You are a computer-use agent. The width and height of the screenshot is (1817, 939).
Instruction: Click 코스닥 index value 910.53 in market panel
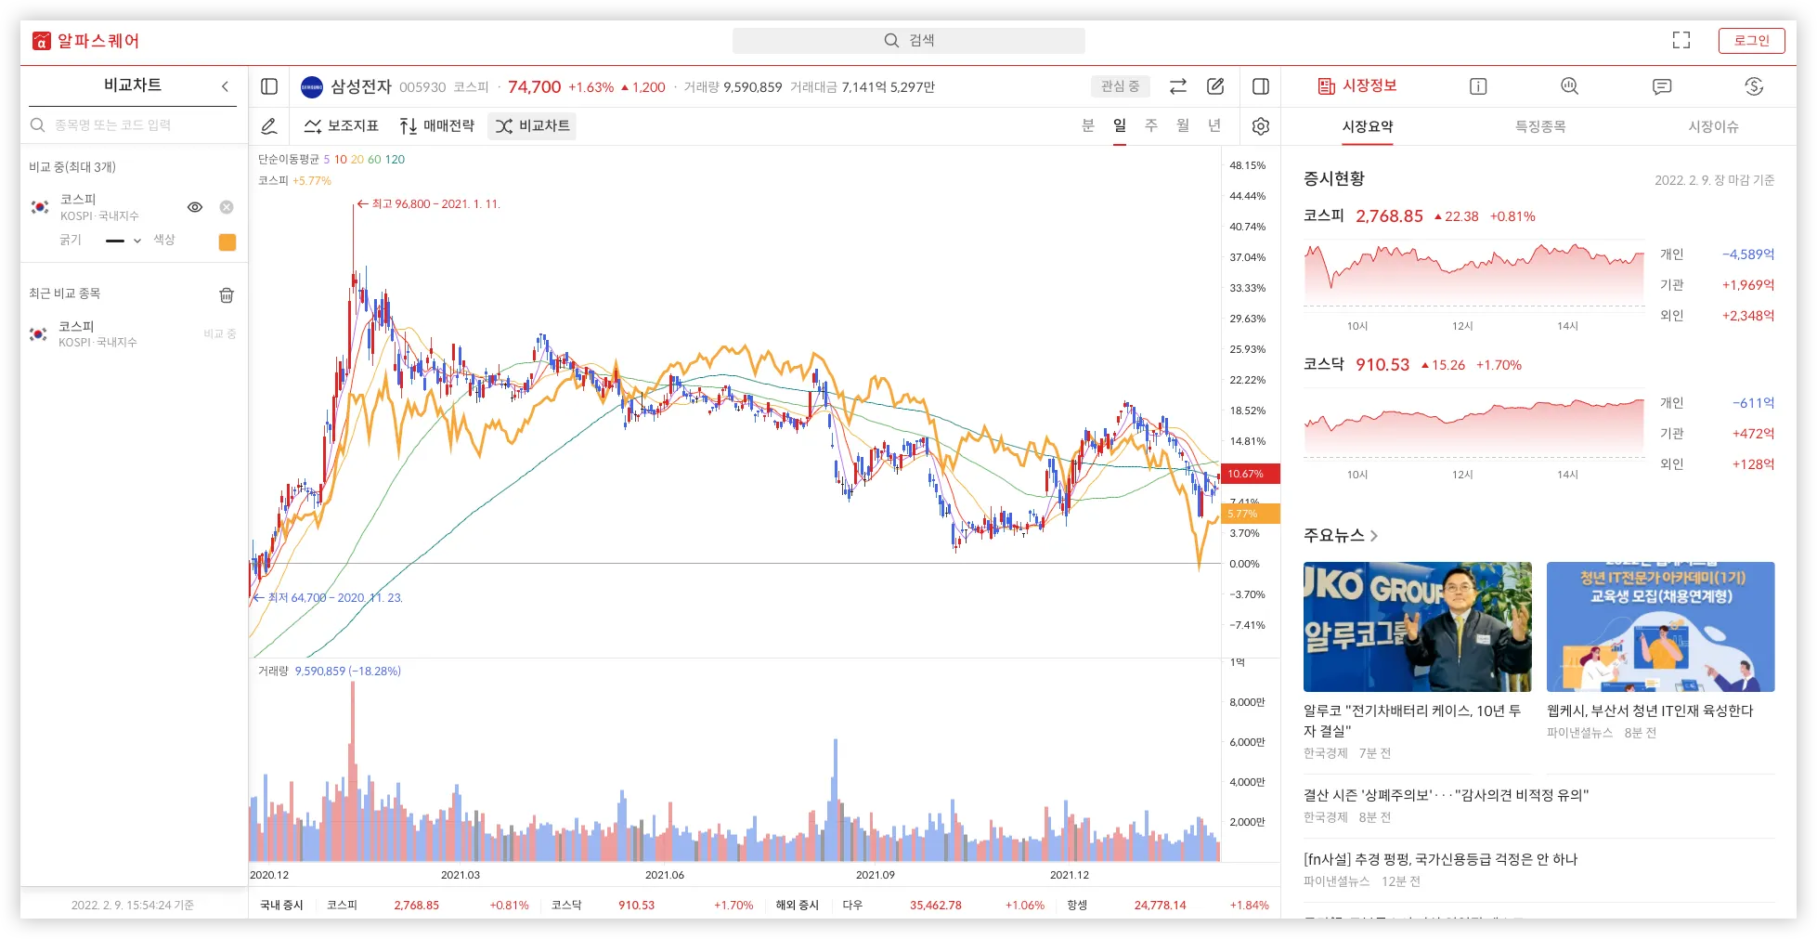pyautogui.click(x=1382, y=365)
